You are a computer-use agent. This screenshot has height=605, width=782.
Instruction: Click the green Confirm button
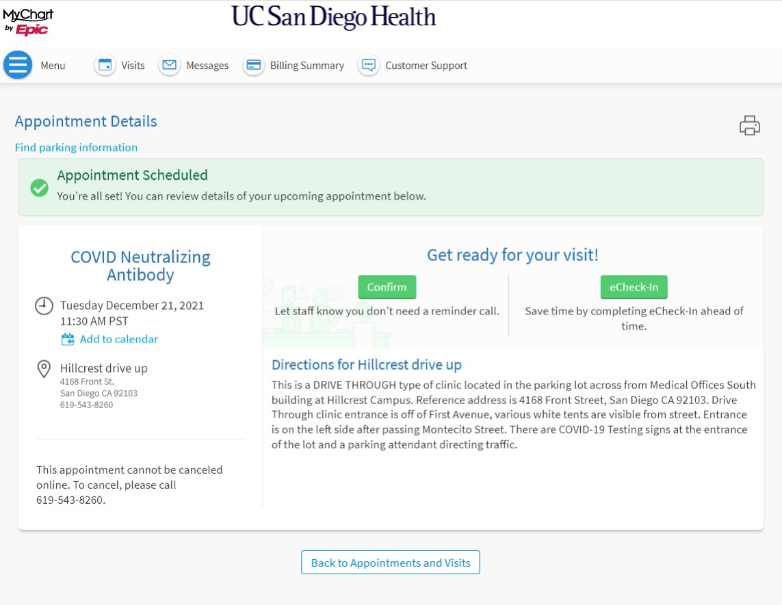[387, 287]
